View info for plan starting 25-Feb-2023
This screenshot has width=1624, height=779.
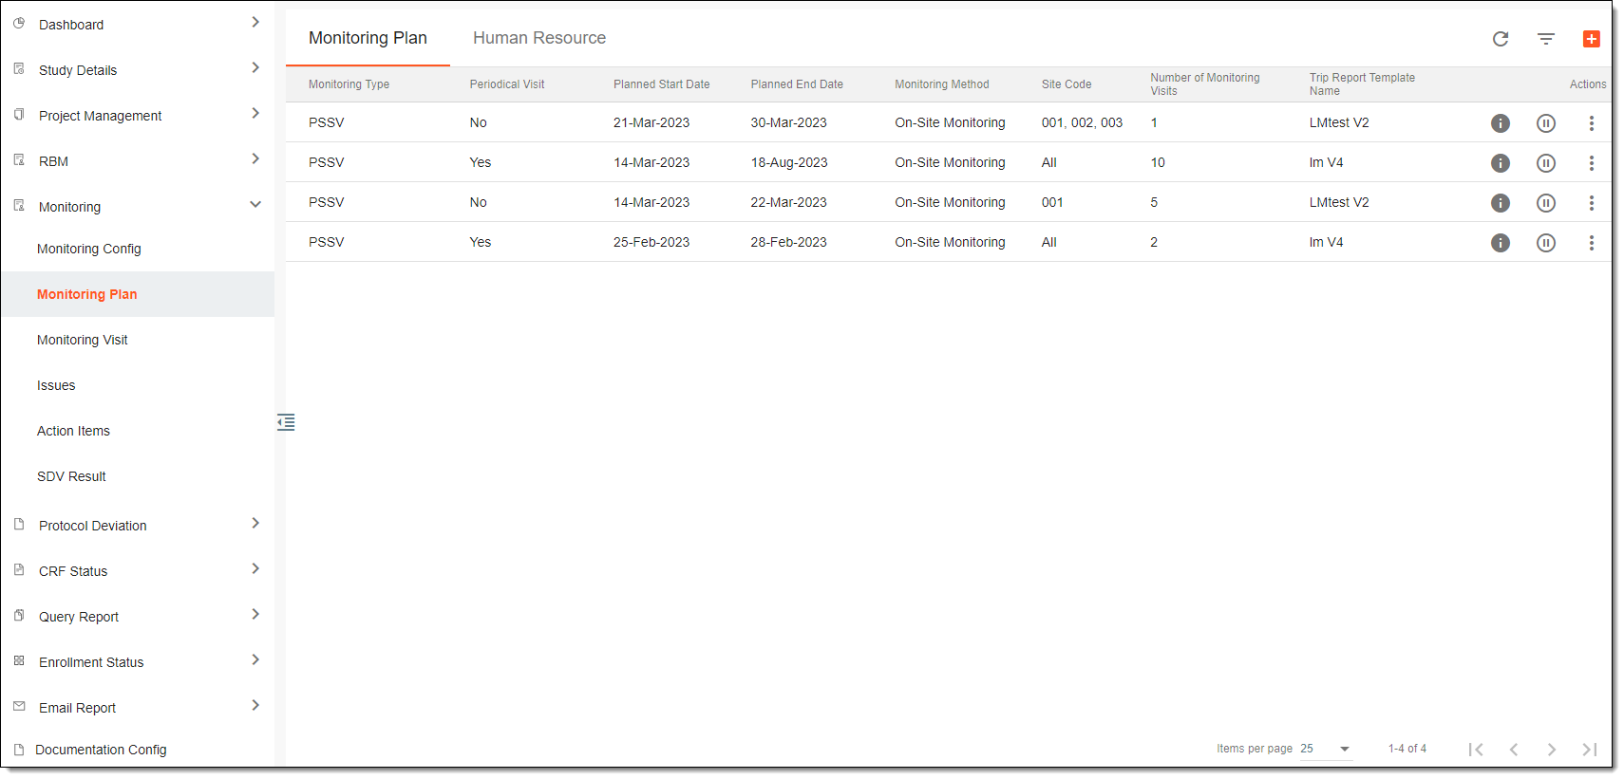click(1501, 243)
